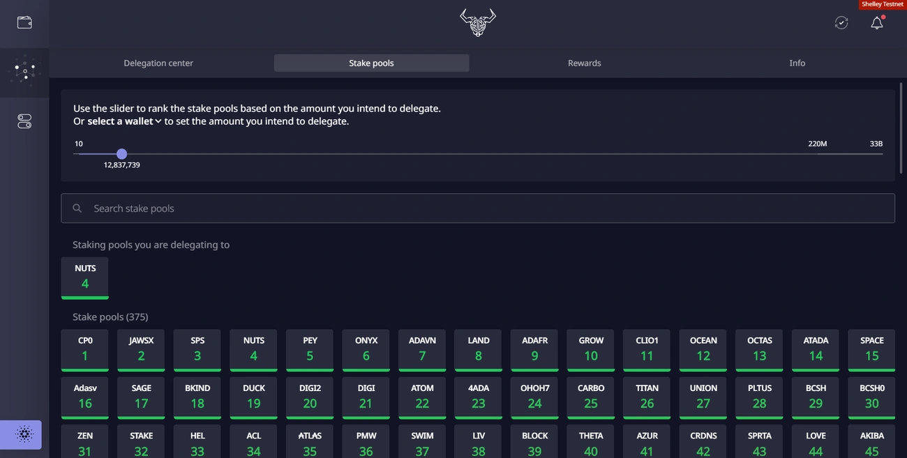907x458 pixels.
Task: Click the sync status checkmark icon
Action: [841, 23]
